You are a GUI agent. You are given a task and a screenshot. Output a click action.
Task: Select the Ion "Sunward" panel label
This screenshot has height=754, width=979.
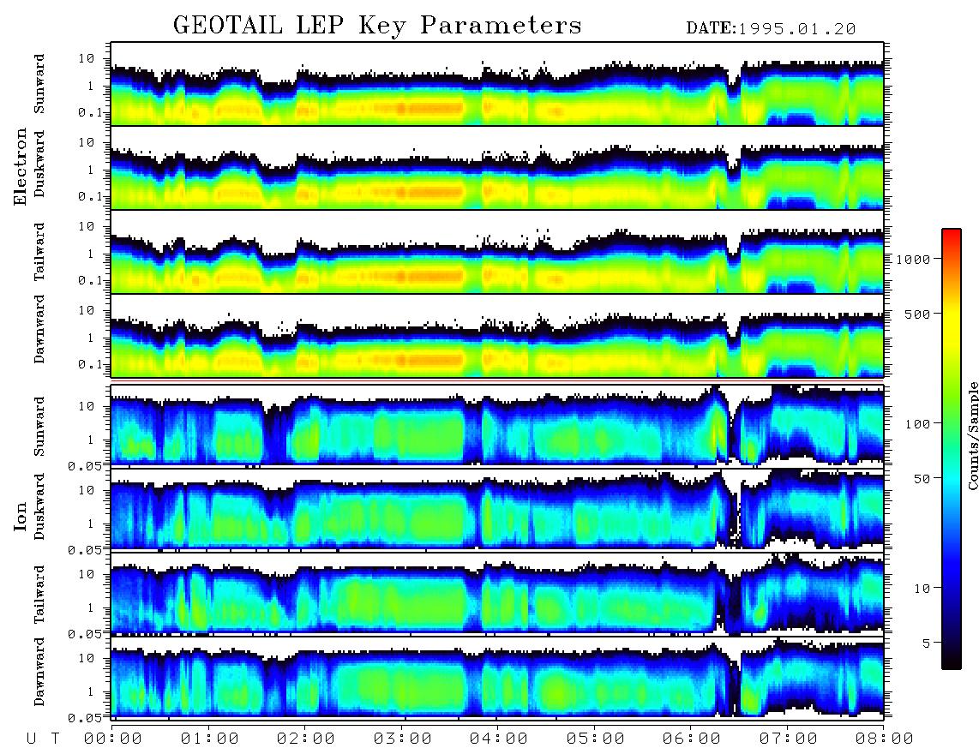[39, 427]
